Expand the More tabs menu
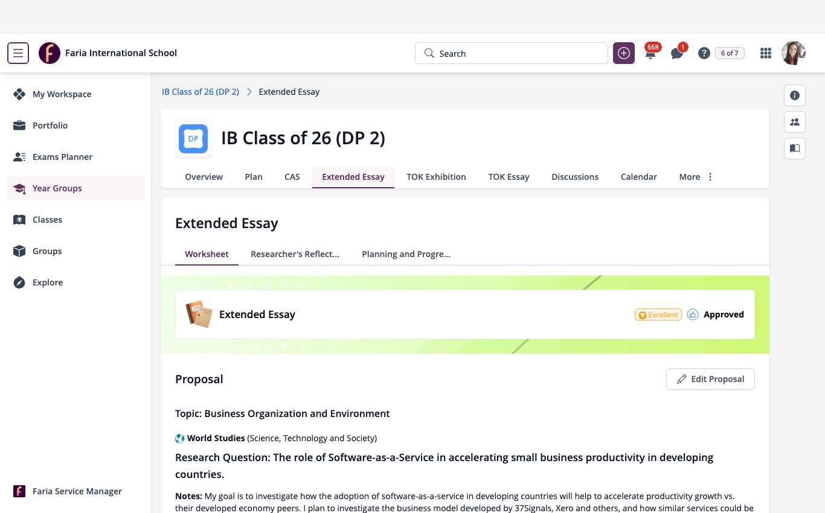Viewport: 825px width, 513px height. click(x=696, y=177)
